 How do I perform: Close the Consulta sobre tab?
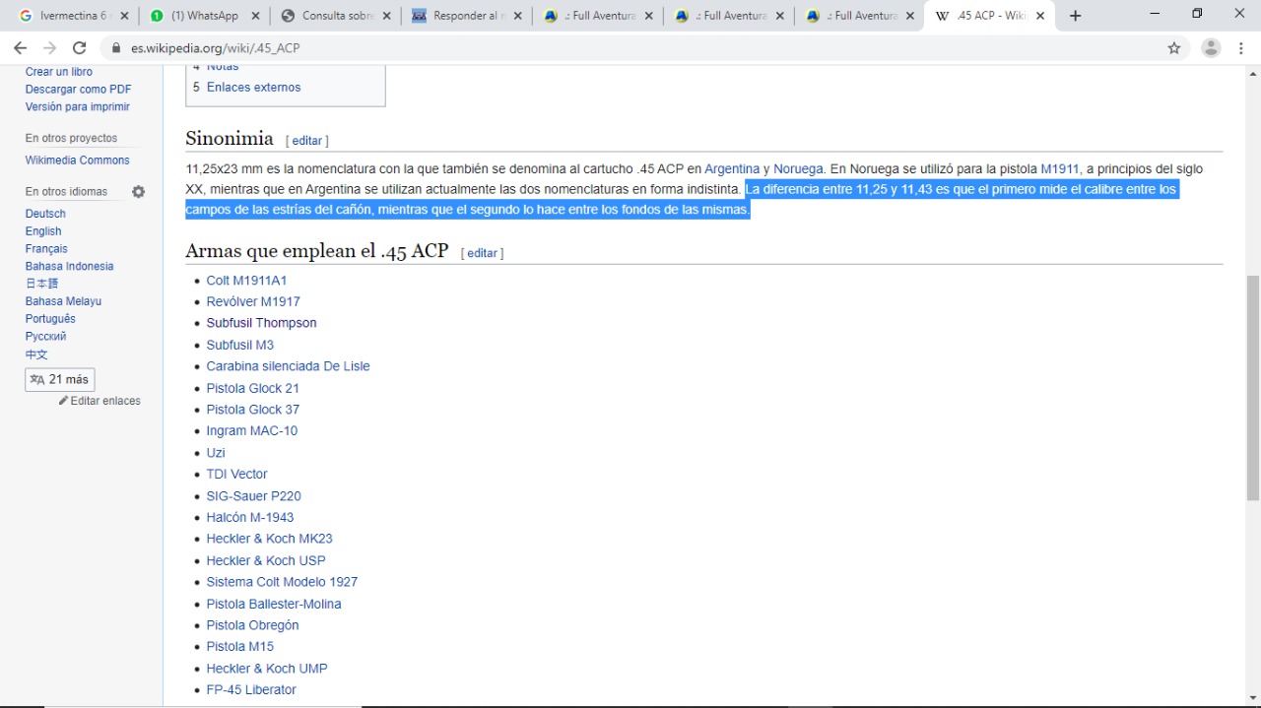pos(386,16)
